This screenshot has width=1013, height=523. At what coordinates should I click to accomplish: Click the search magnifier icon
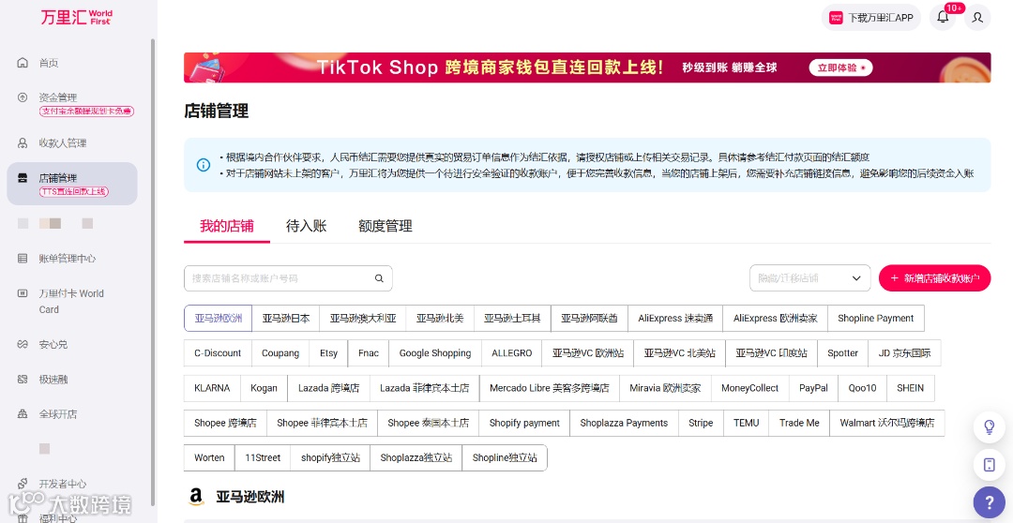coord(379,278)
